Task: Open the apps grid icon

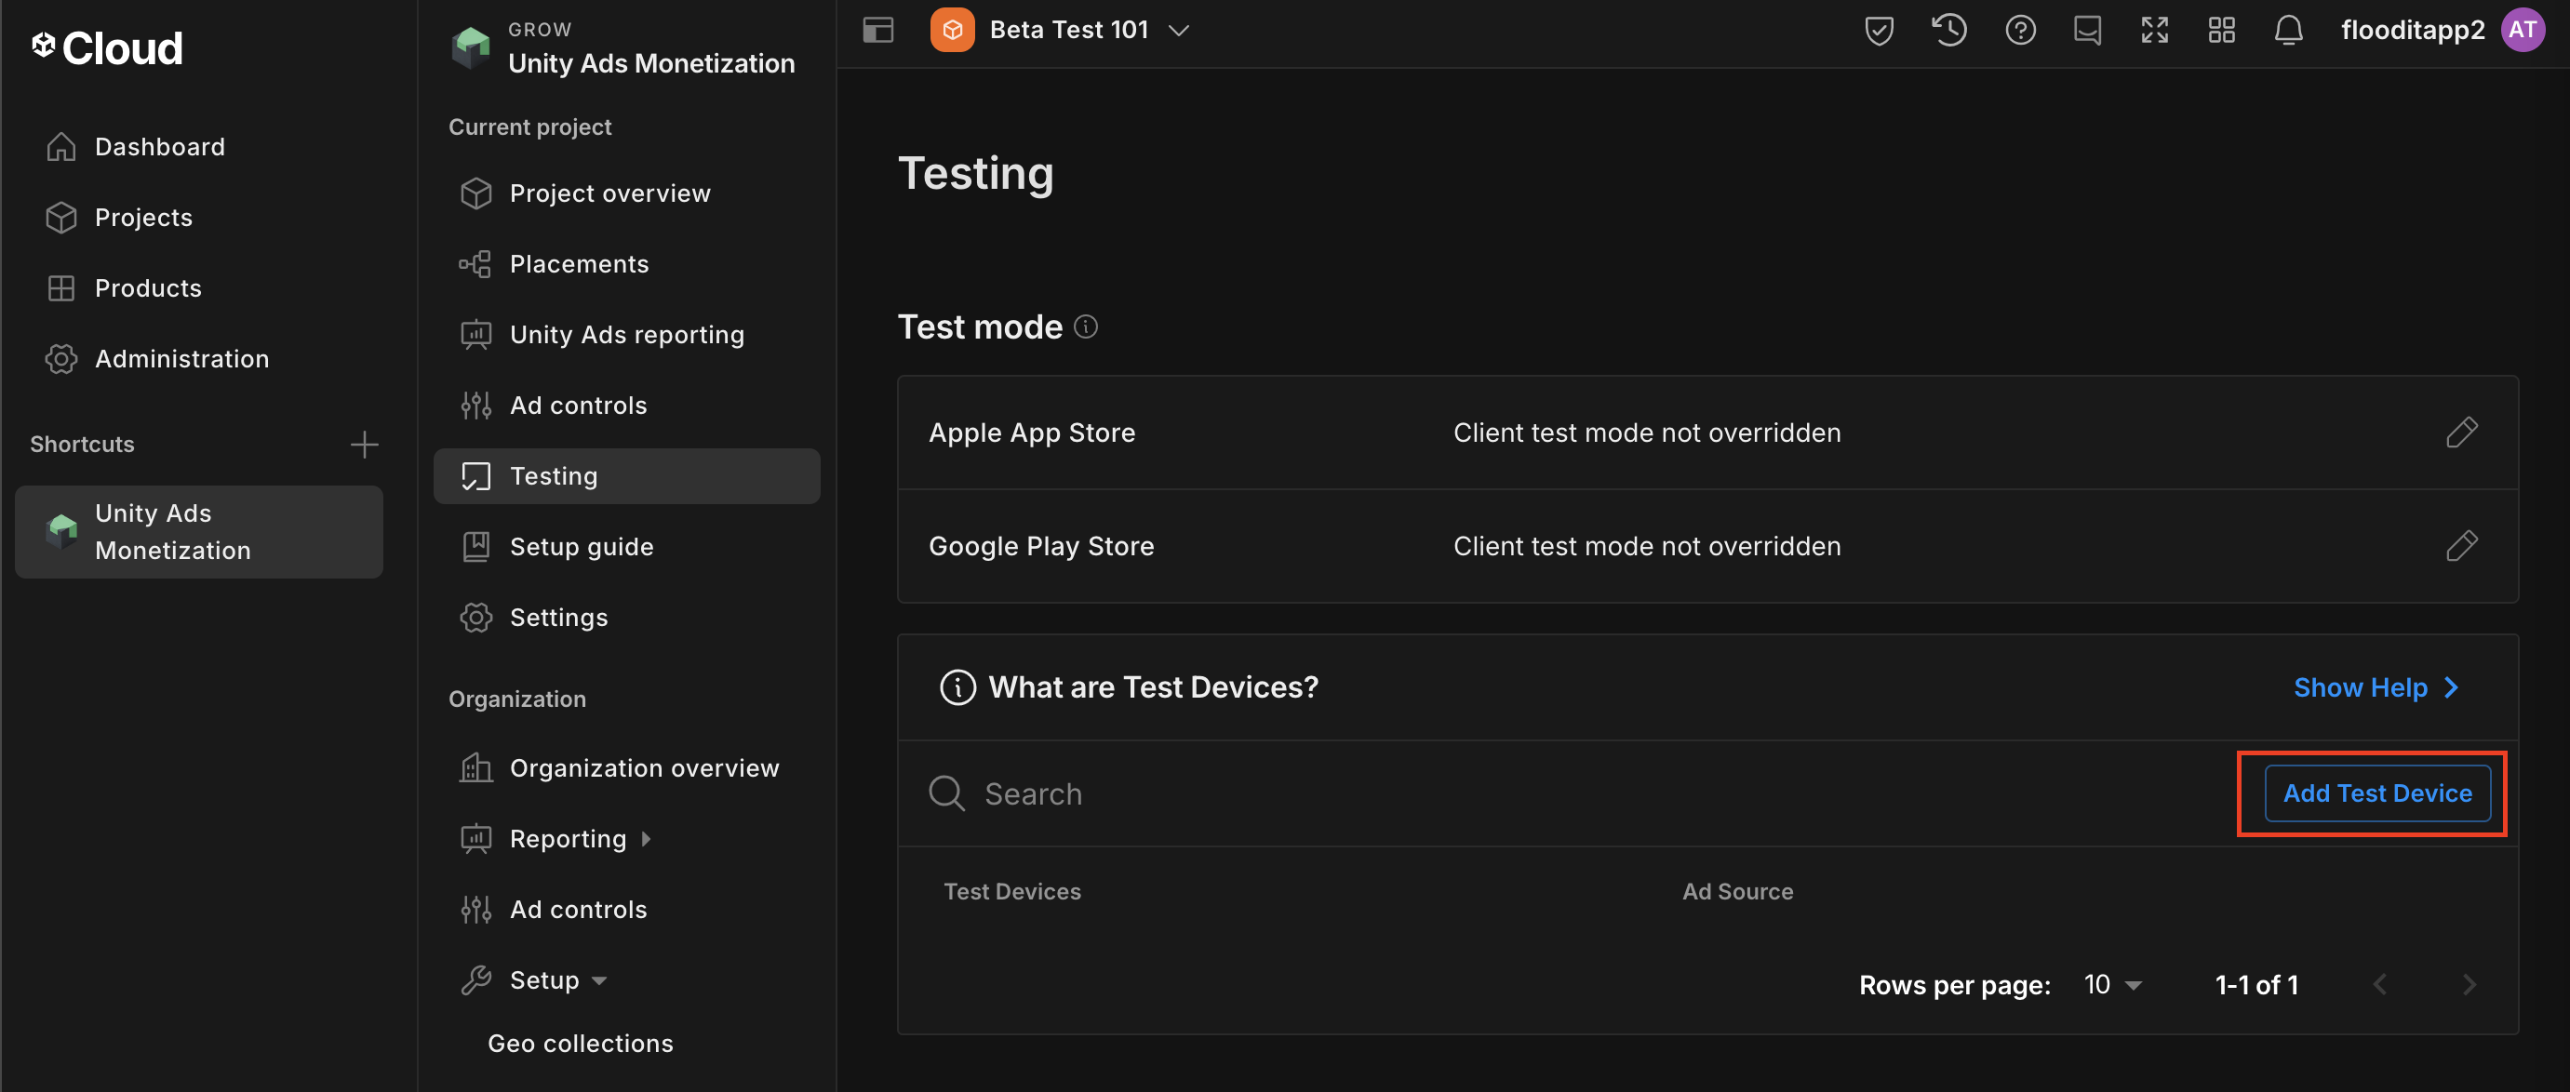Action: (2221, 30)
